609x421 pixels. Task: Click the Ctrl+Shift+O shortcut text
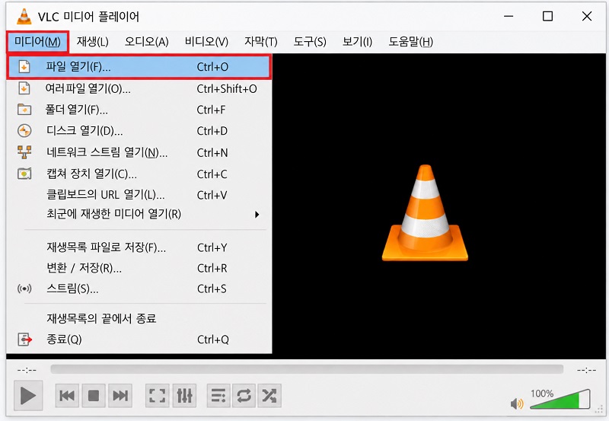(227, 89)
